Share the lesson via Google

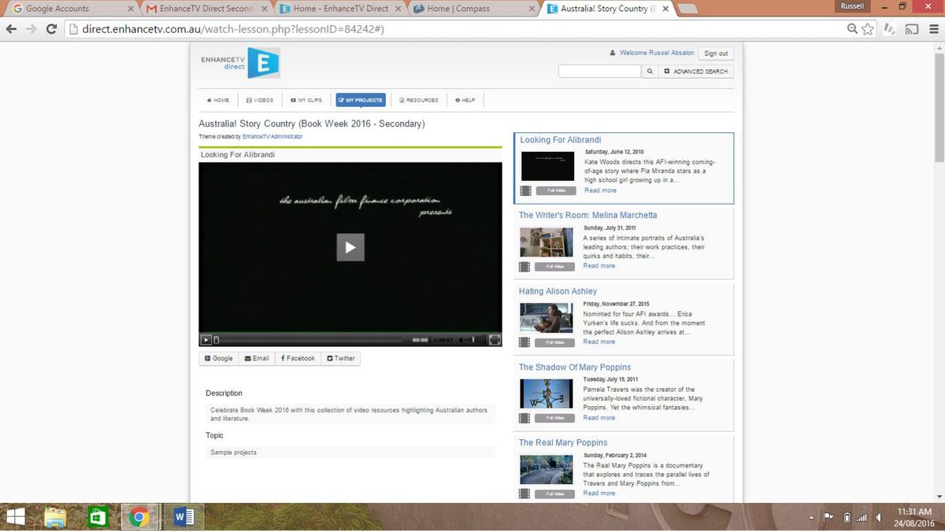[219, 358]
